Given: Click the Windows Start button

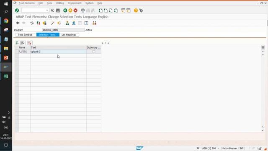Looking at the screenshot, I should coord(6,4).
